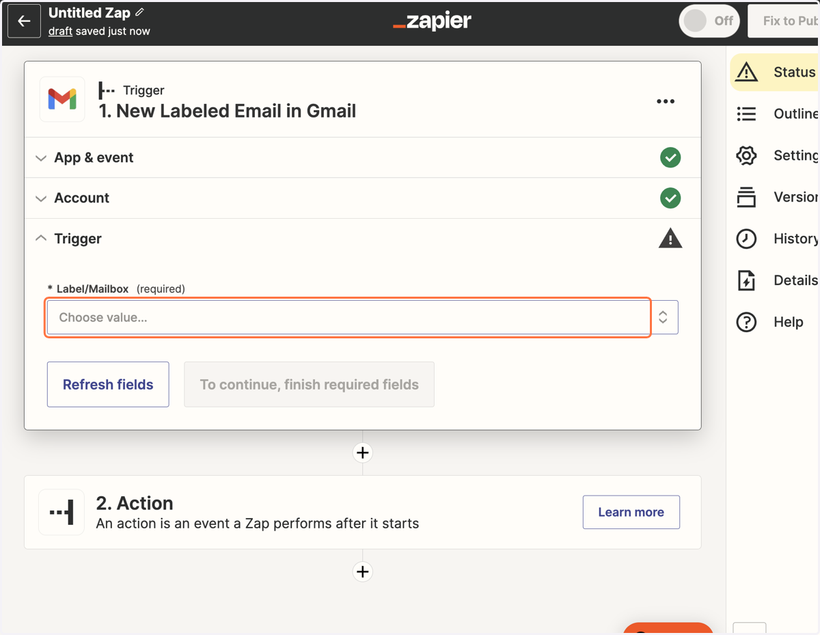Toggle the Zap On/Off switch

pyautogui.click(x=710, y=21)
